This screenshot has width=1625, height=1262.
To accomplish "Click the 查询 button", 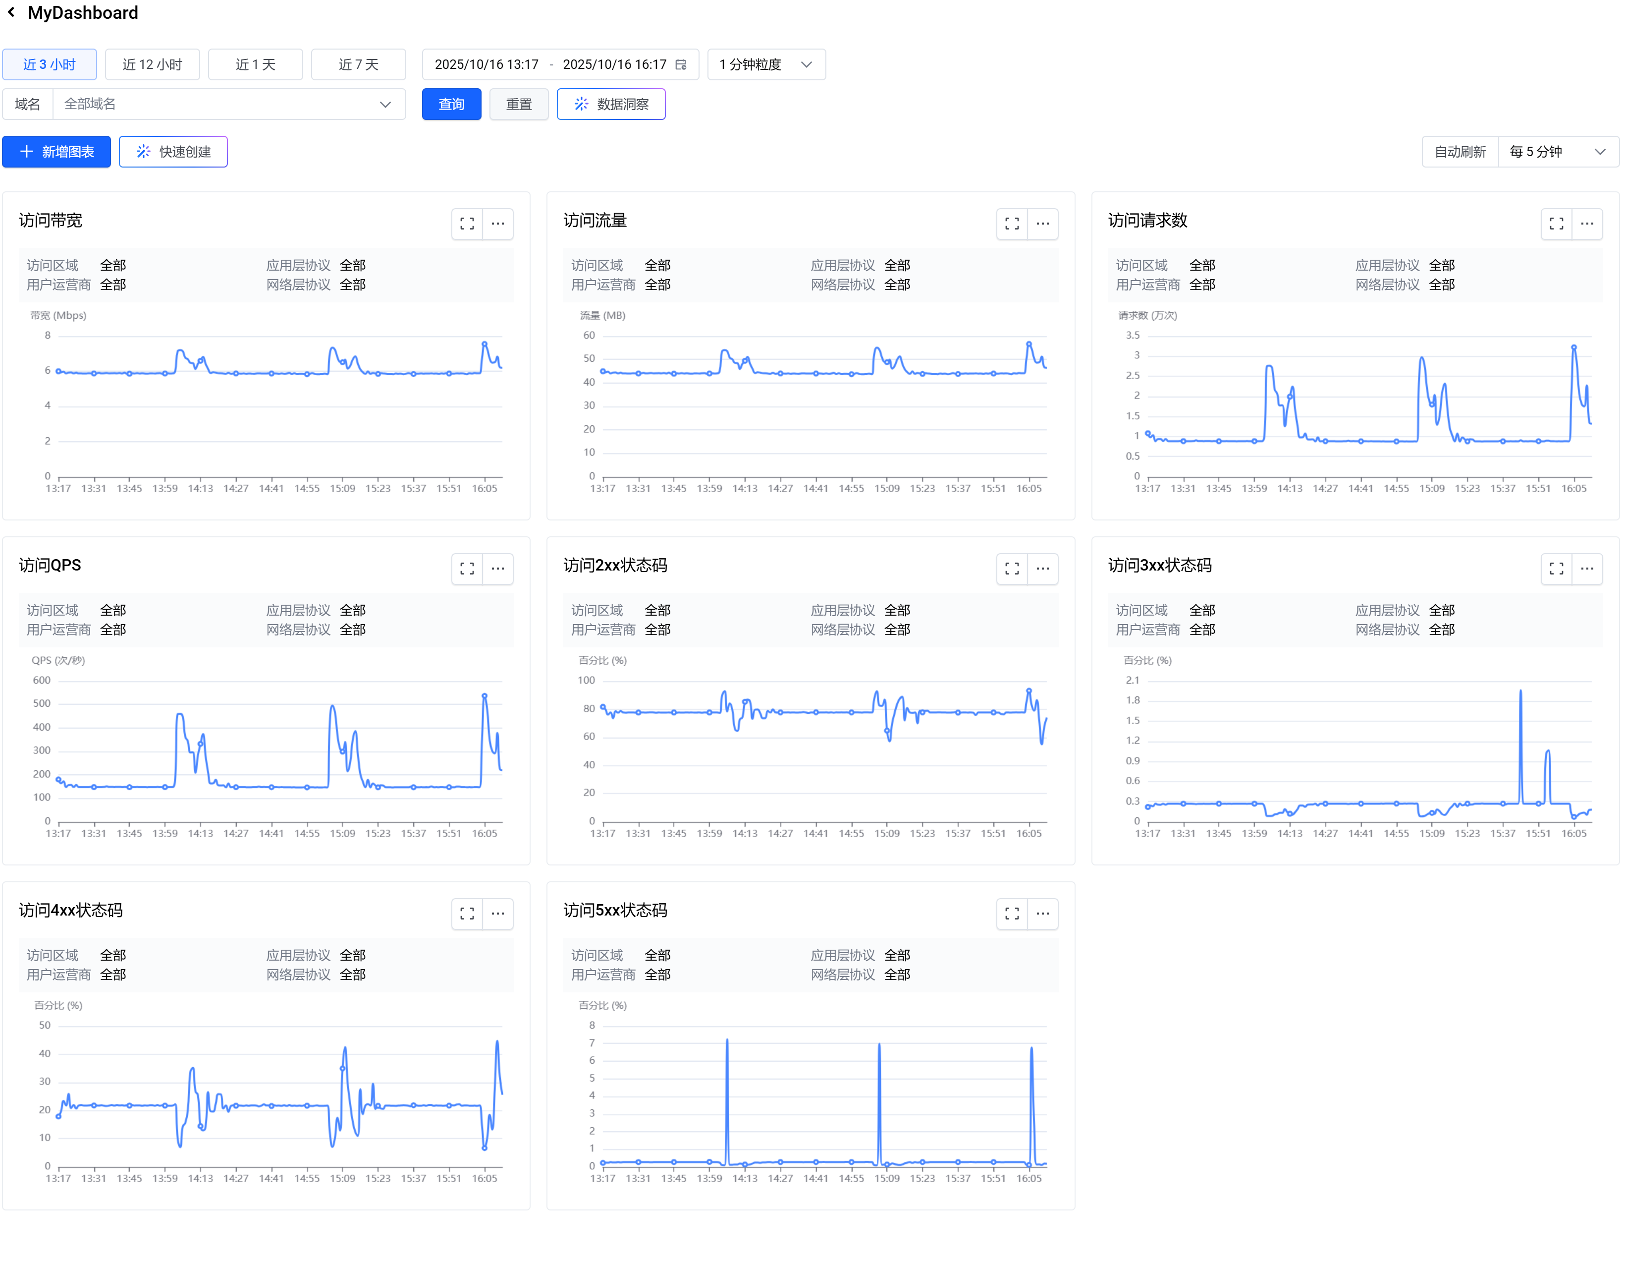I will point(451,104).
